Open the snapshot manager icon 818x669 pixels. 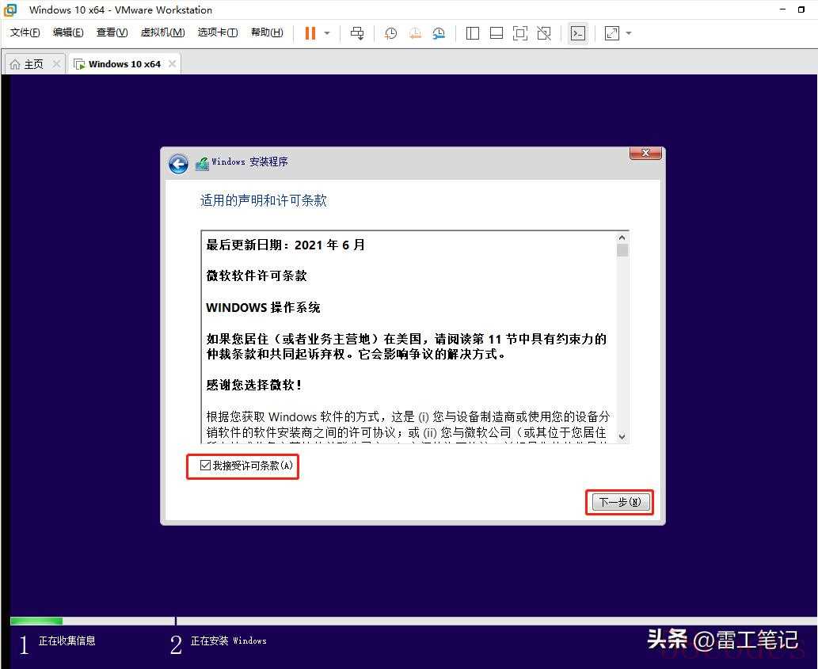click(x=439, y=33)
